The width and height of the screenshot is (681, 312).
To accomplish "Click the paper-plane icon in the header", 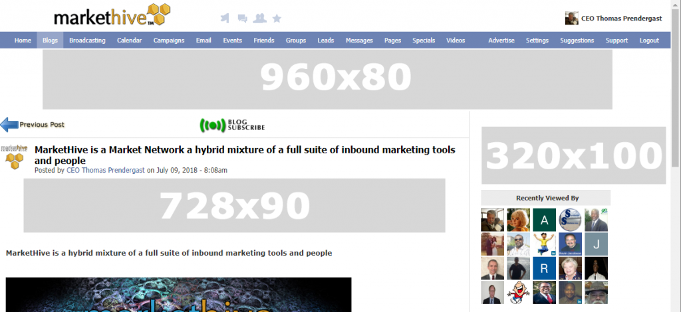I will tap(225, 18).
